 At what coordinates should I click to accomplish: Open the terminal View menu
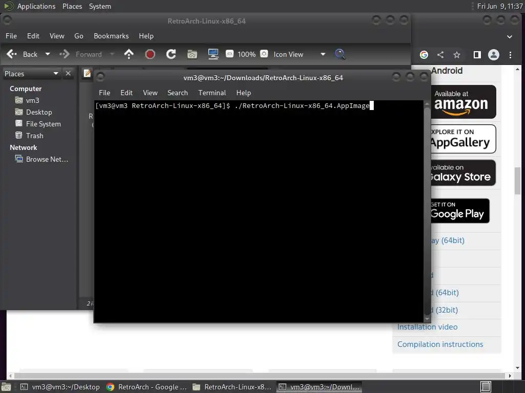pos(150,93)
